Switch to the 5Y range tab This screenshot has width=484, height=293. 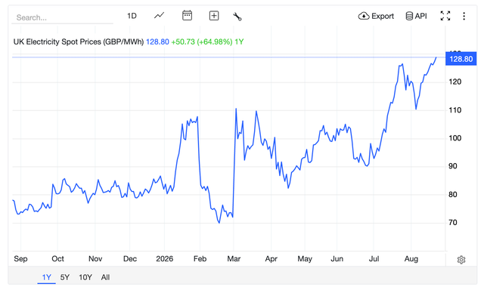coord(65,277)
